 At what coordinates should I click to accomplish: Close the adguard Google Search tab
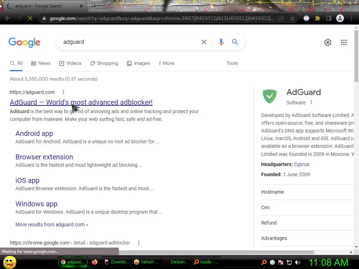coord(81,6)
